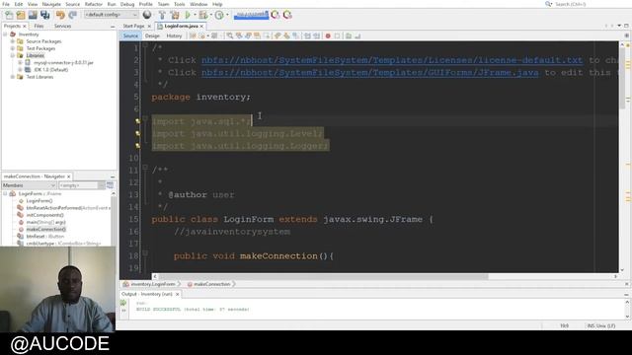The height and width of the screenshot is (355, 632).
Task: Switch editor to History view
Action: 174,35
